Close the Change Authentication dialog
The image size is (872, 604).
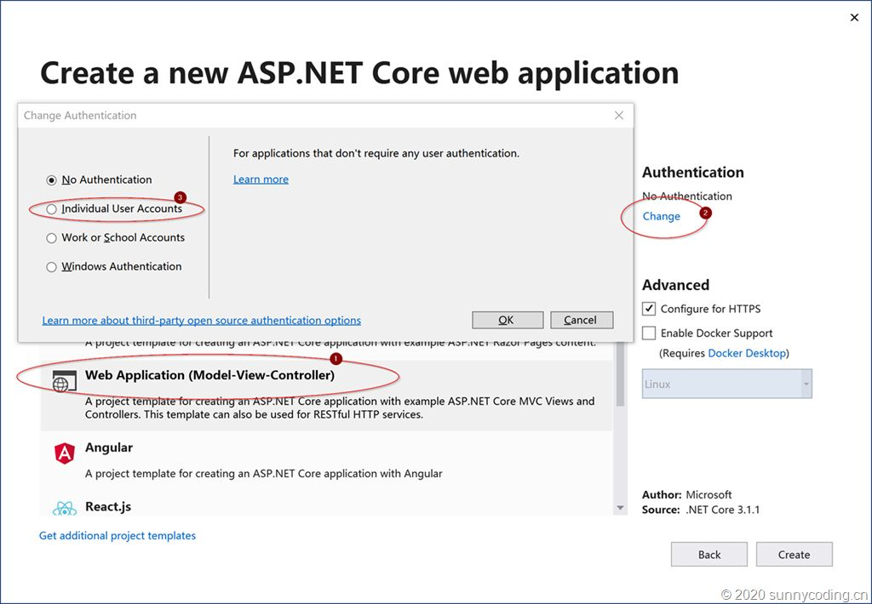[619, 116]
